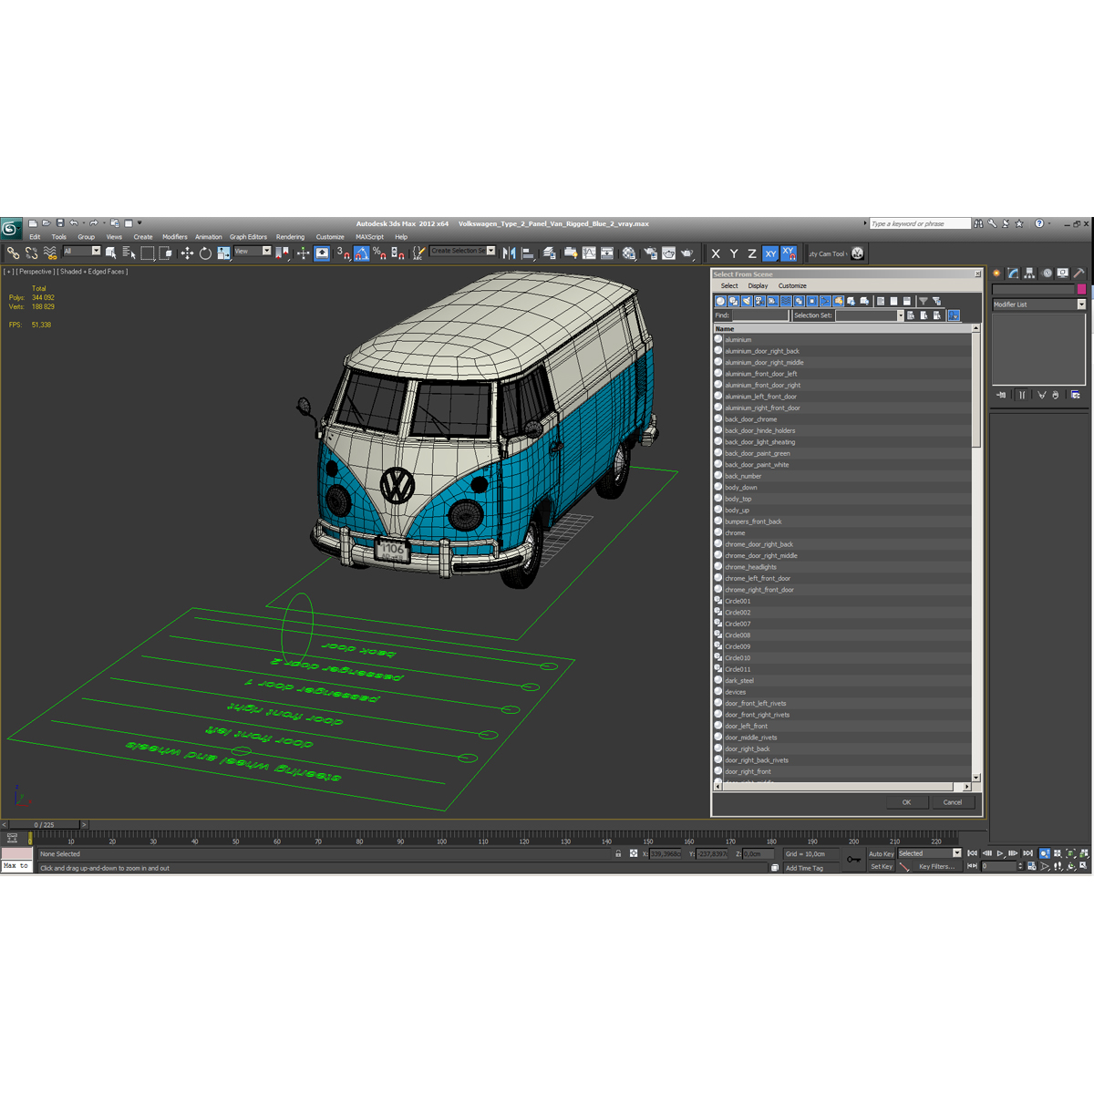Select the Select and Link tool
1094x1094 pixels.
click(13, 253)
